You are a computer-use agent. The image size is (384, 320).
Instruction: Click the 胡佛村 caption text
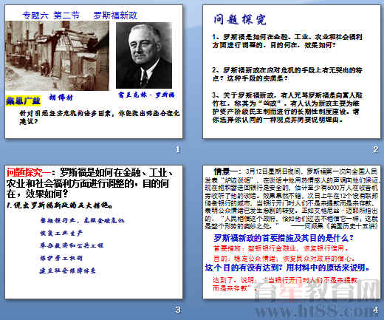(x=61, y=98)
